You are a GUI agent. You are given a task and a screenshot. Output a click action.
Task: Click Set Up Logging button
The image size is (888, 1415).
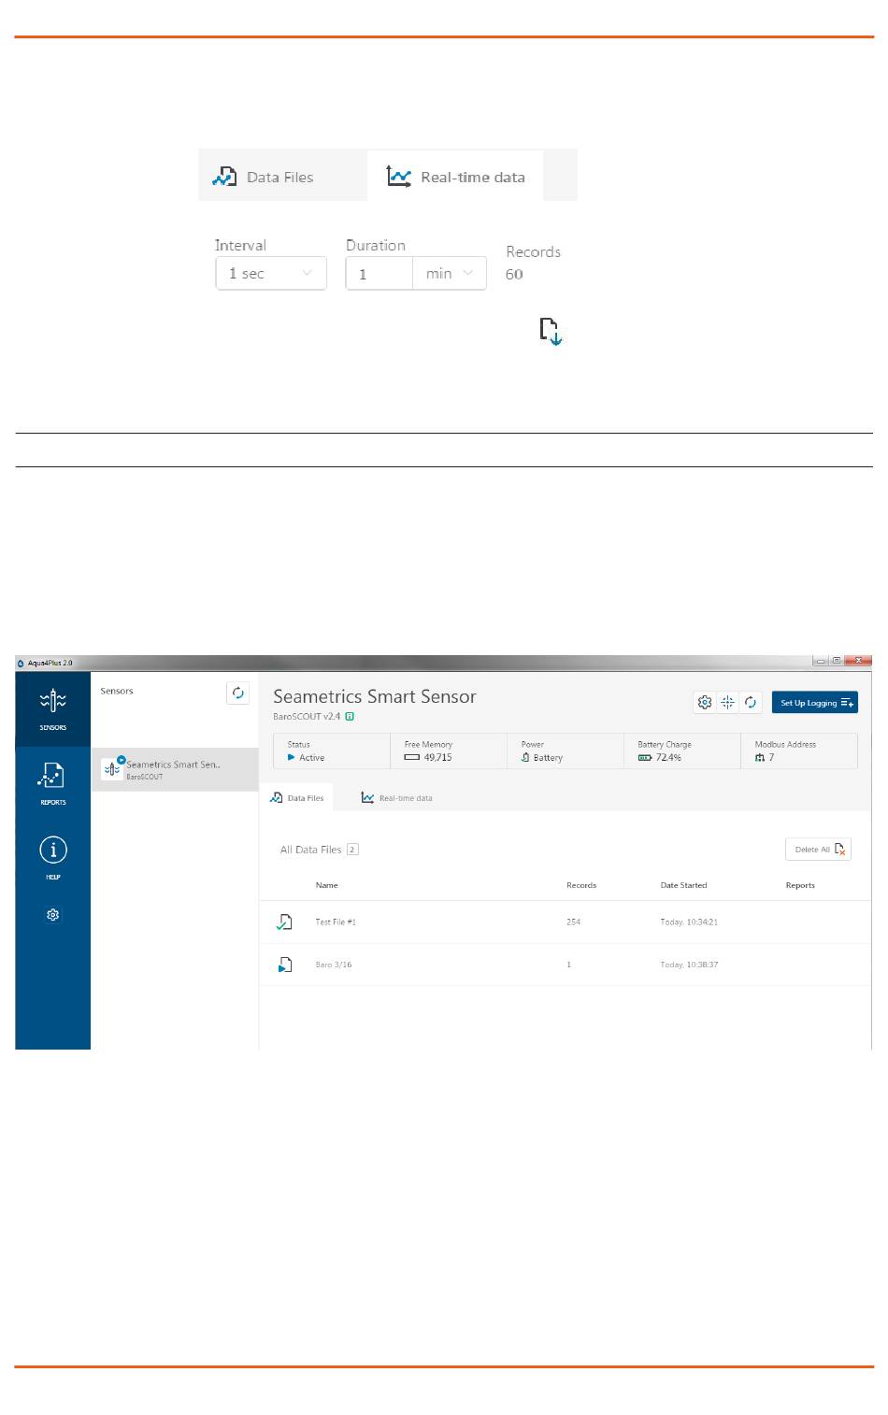tap(815, 703)
